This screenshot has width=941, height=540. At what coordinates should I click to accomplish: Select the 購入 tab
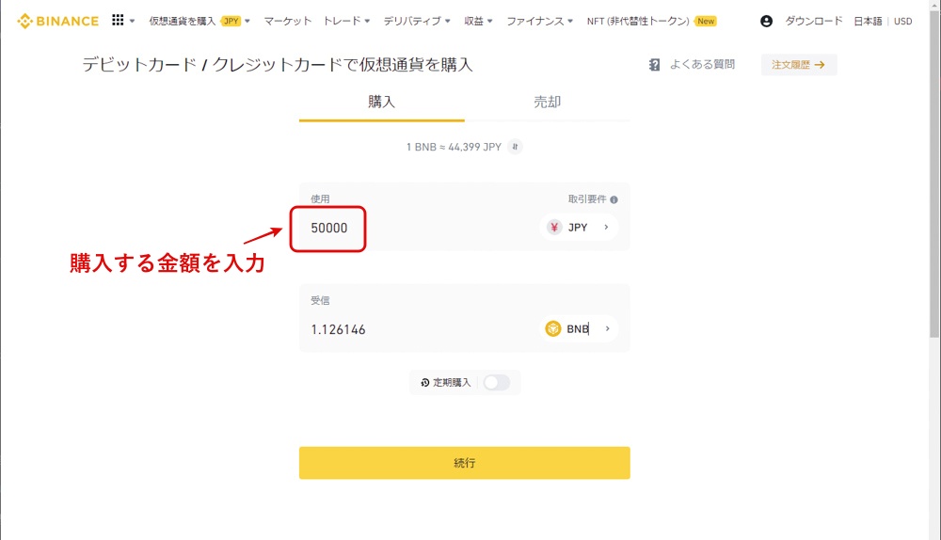coord(382,102)
